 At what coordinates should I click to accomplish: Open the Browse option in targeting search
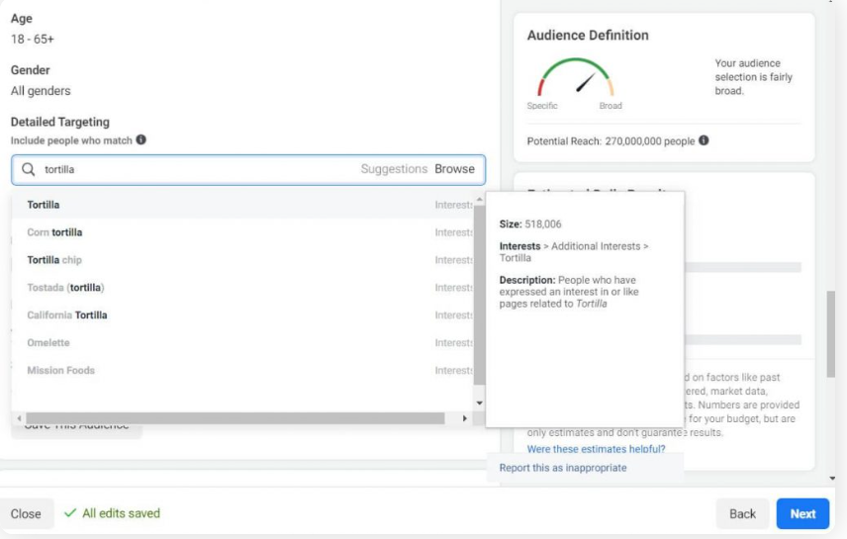coord(455,169)
